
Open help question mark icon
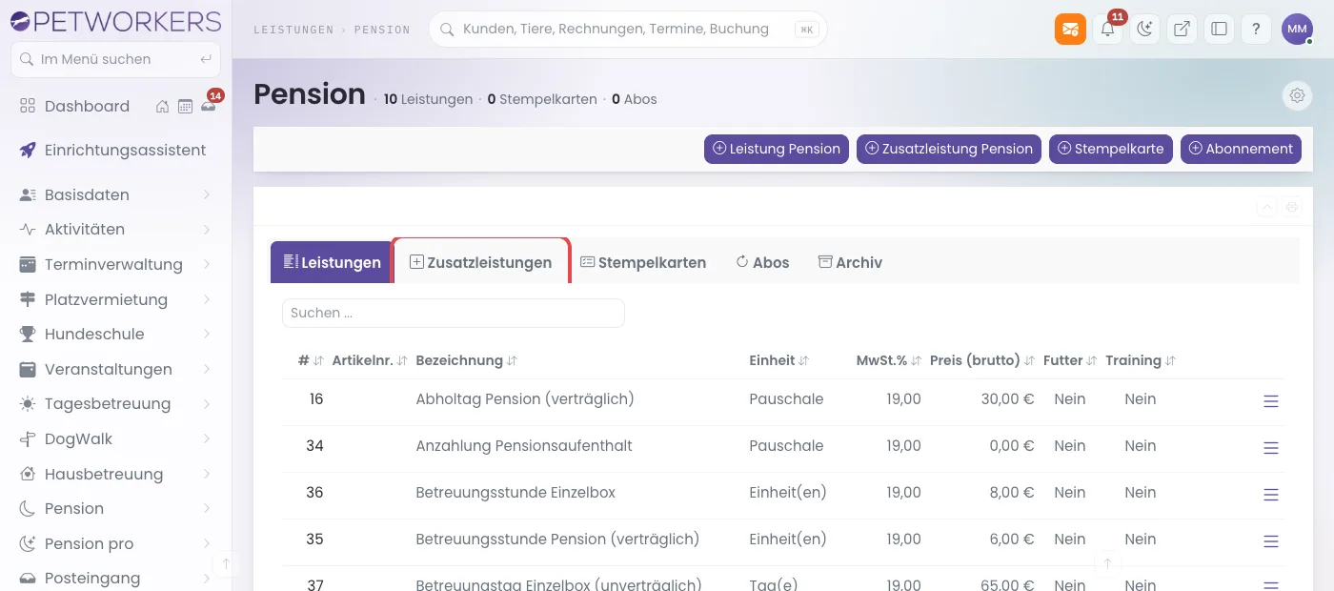click(1256, 30)
